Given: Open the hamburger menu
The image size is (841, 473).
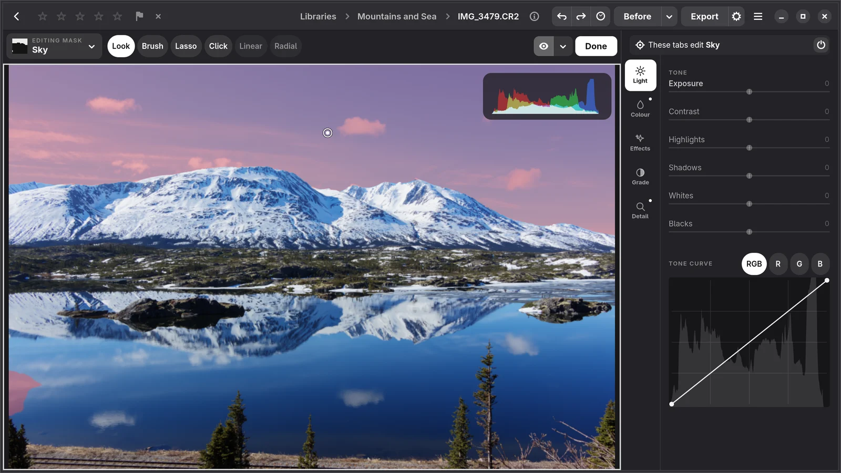Looking at the screenshot, I should [x=758, y=16].
